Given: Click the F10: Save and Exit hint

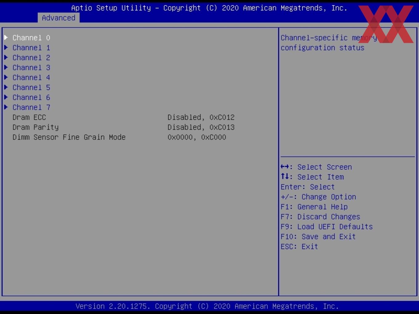Looking at the screenshot, I should click(x=318, y=236).
